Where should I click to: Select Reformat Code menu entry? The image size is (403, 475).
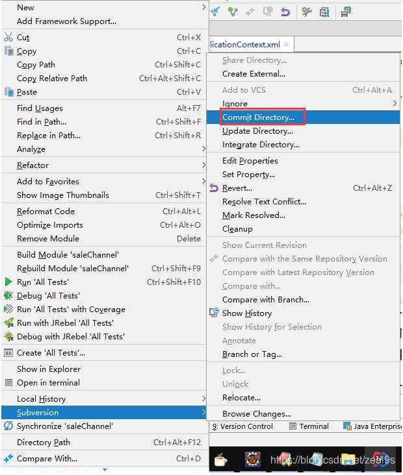click(45, 212)
